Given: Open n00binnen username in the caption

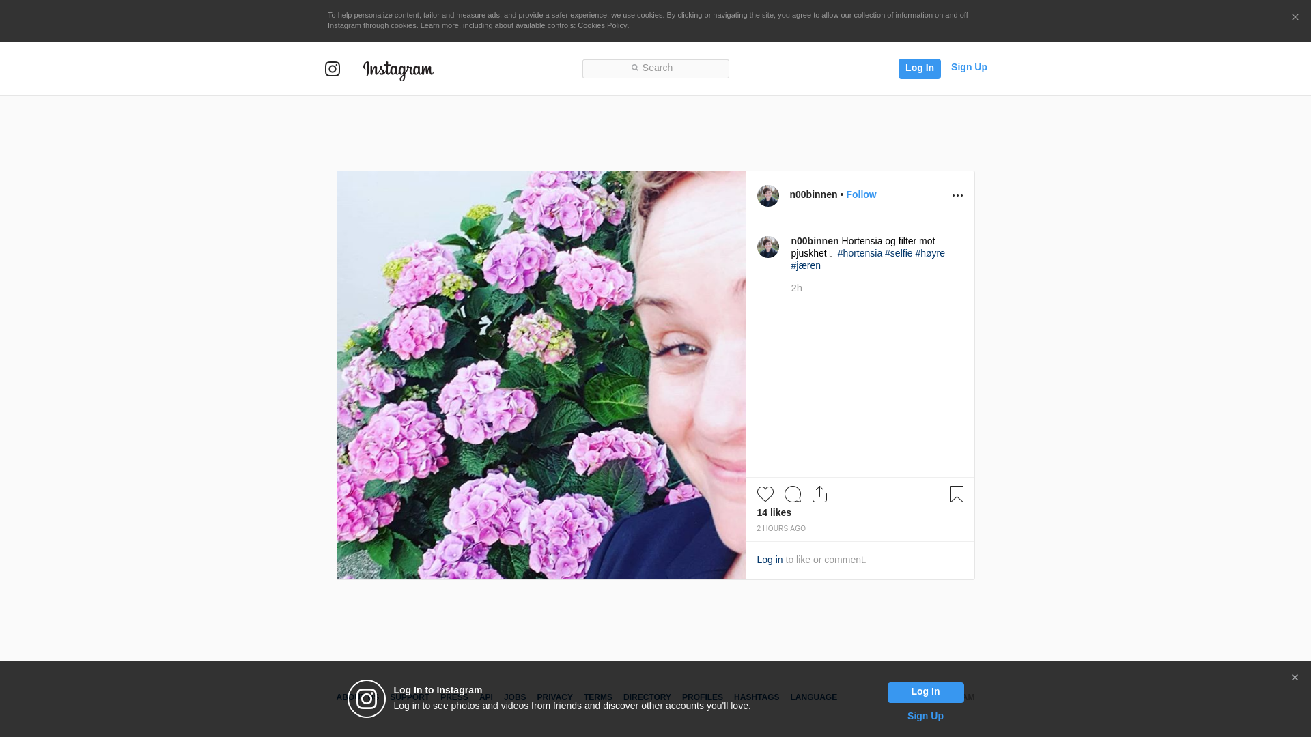Looking at the screenshot, I should 815,241.
